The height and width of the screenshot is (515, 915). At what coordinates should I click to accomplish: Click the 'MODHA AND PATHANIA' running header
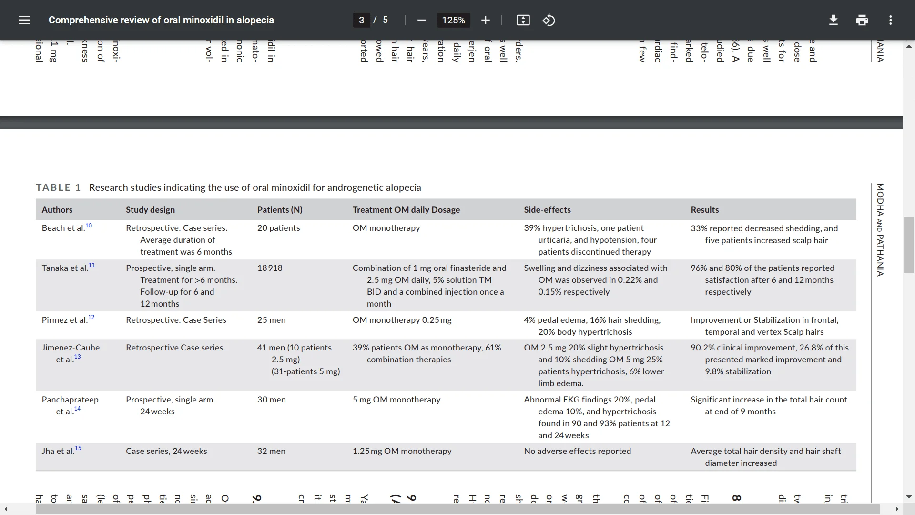880,230
